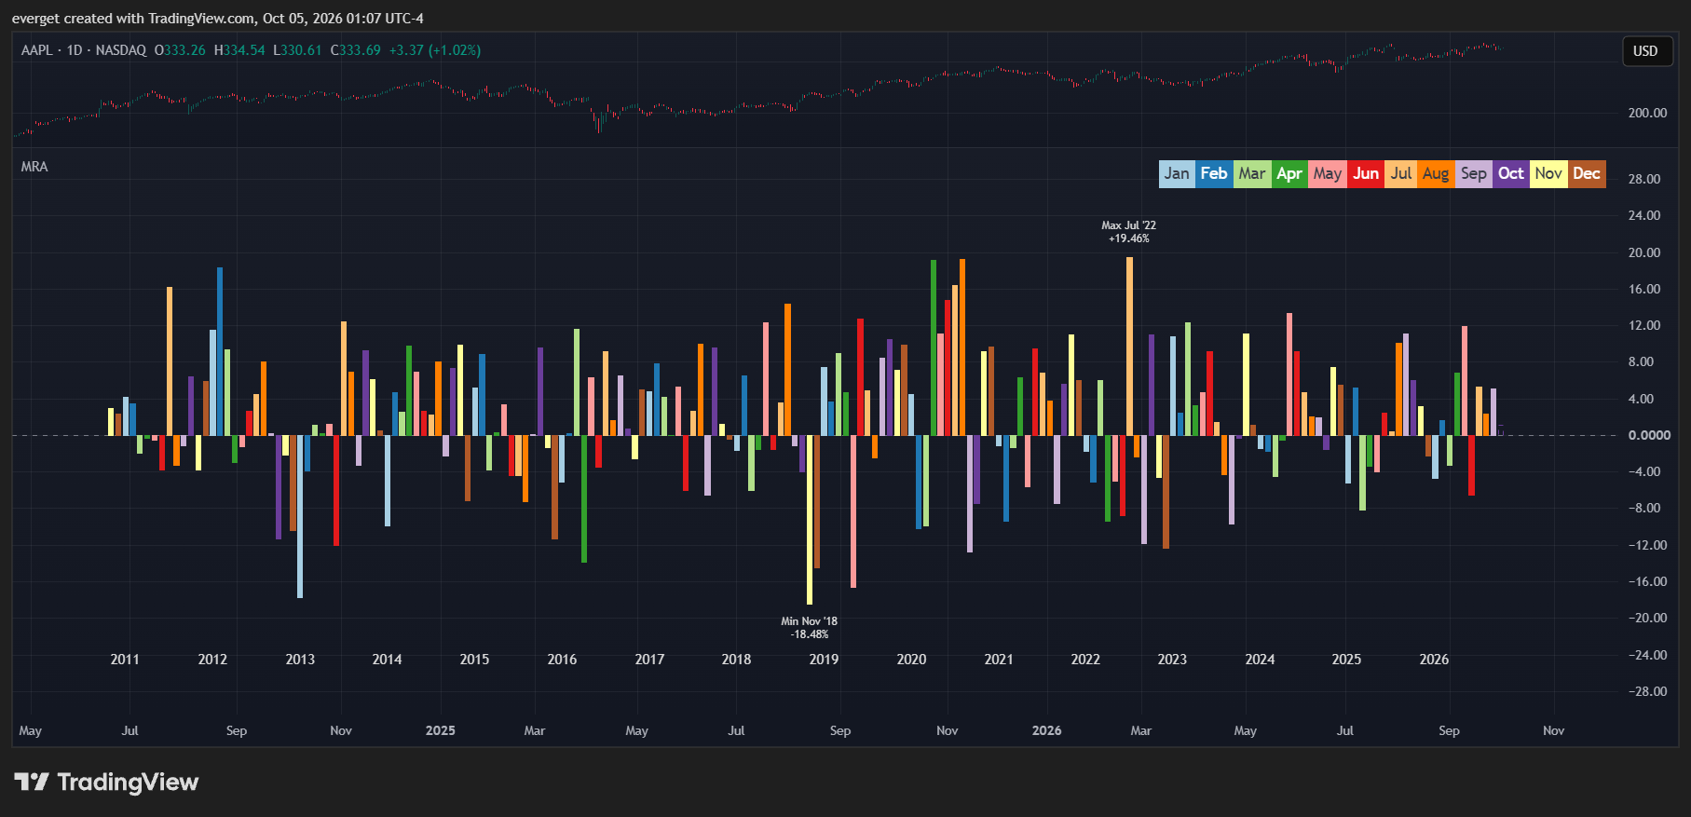Screen dimensions: 1691x817
Task: Click the +3.37 (+1.02%) change value
Action: click(x=435, y=50)
